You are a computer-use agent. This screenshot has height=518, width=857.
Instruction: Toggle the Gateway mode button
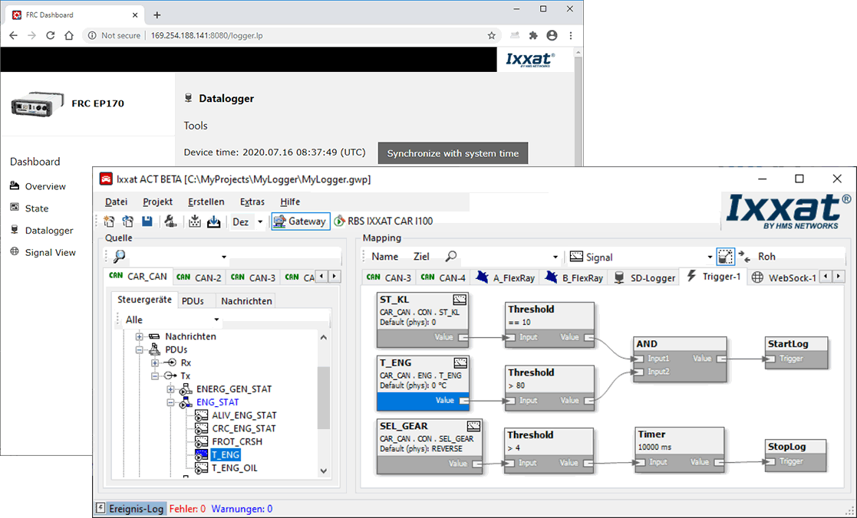click(x=302, y=221)
